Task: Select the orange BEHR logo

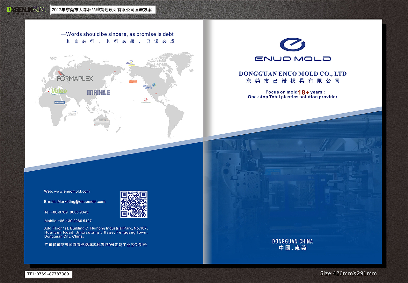Action: (133, 82)
